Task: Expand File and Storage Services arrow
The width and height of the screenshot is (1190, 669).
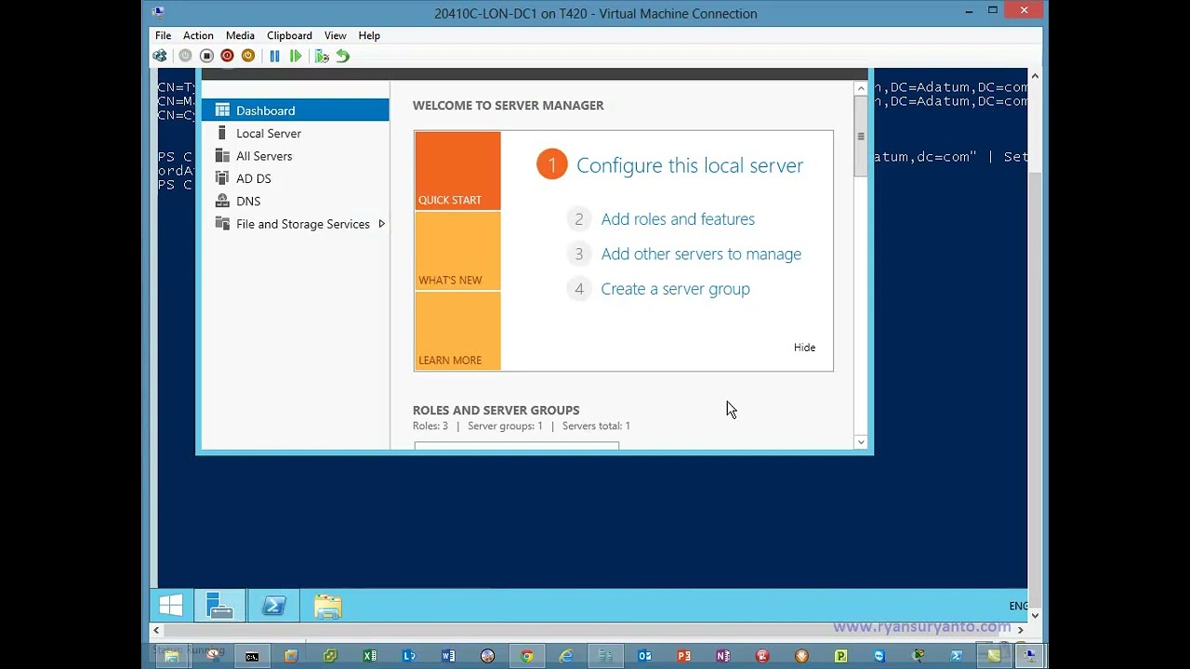Action: 381,224
